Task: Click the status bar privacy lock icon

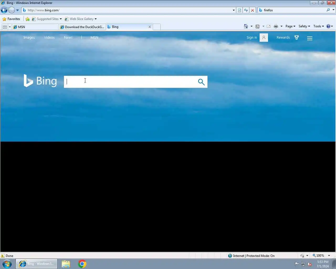Action: pos(302,256)
